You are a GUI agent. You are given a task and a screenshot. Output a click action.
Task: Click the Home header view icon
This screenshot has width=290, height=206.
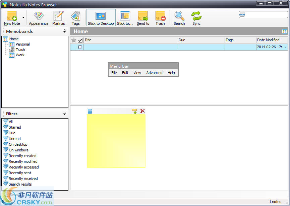[284, 31]
